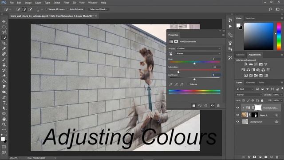The width and height of the screenshot is (284, 160).
Task: Open the Preset dropdown showing Custom
Action: pyautogui.click(x=198, y=48)
